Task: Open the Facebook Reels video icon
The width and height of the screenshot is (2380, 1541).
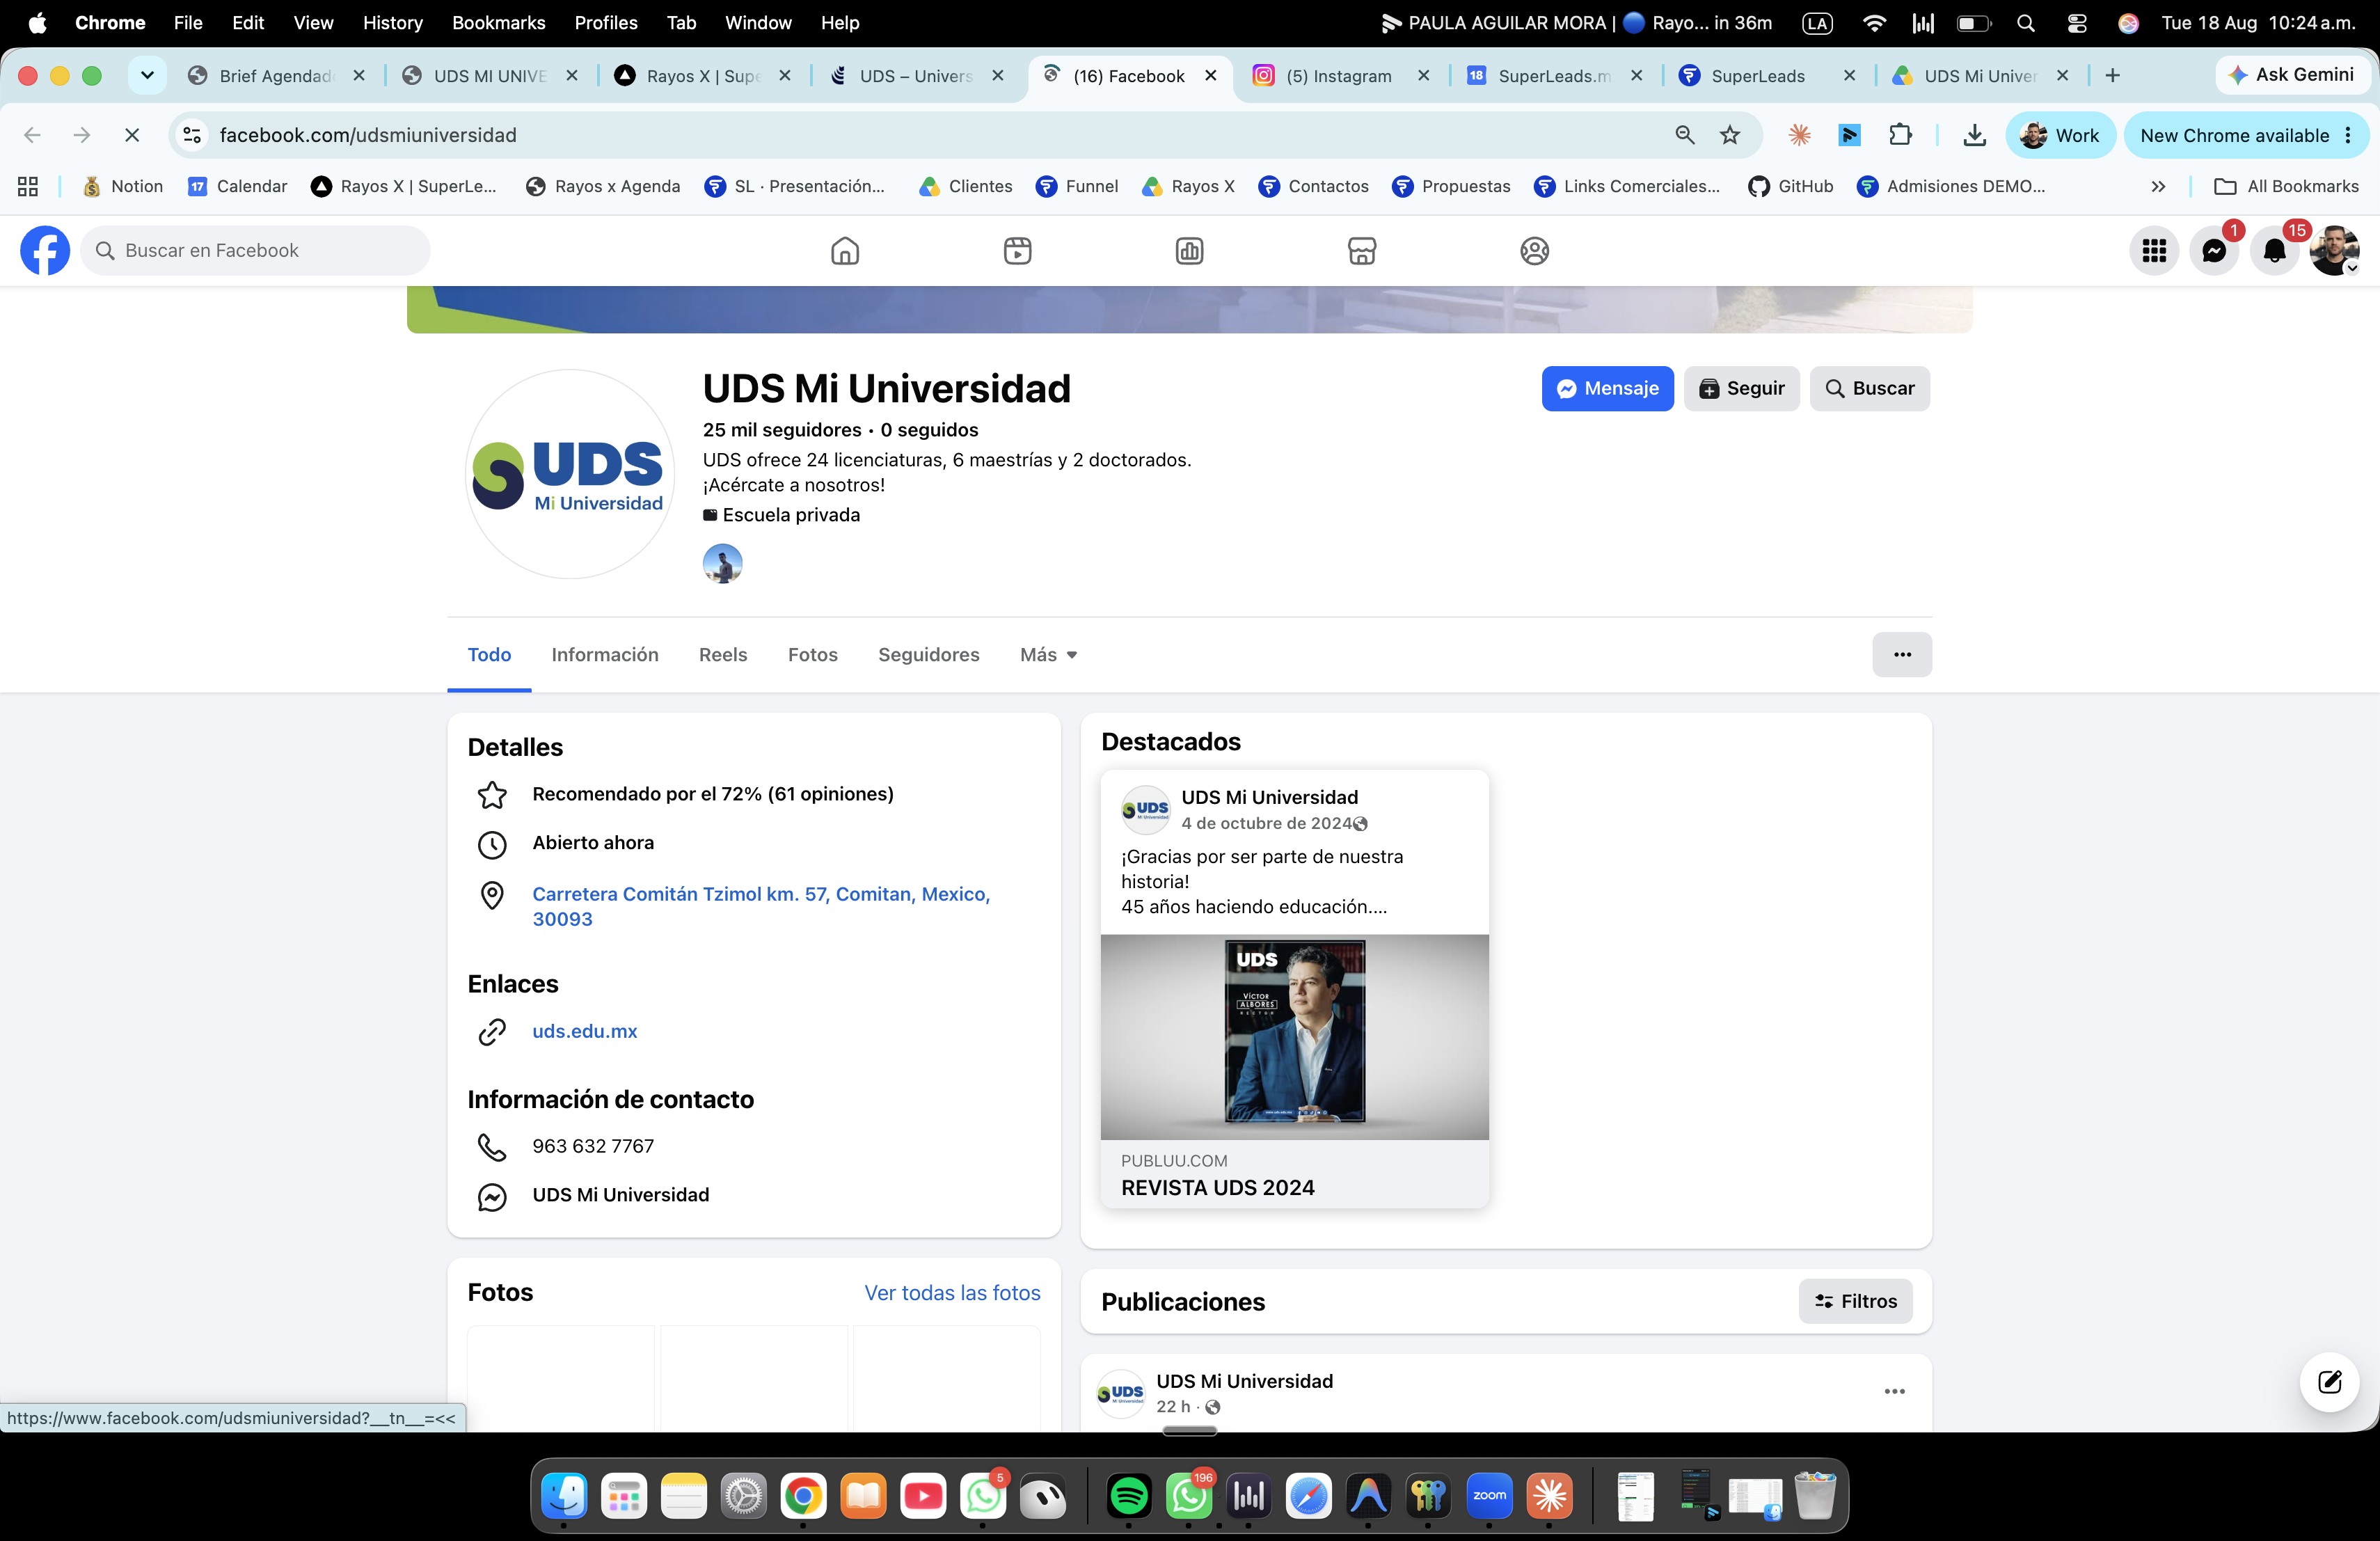Action: [1017, 251]
